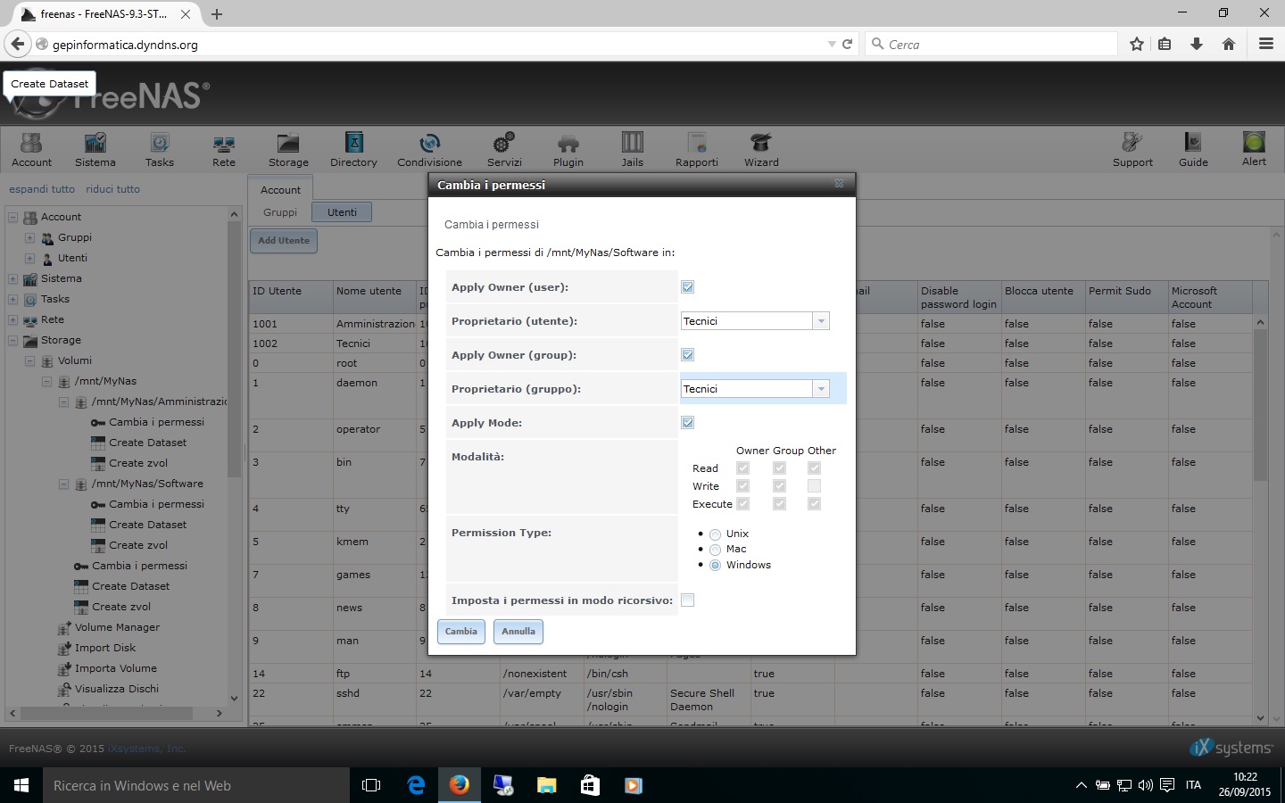Image resolution: width=1285 pixels, height=803 pixels.
Task: Open Task View on the taskbar
Action: point(371,785)
